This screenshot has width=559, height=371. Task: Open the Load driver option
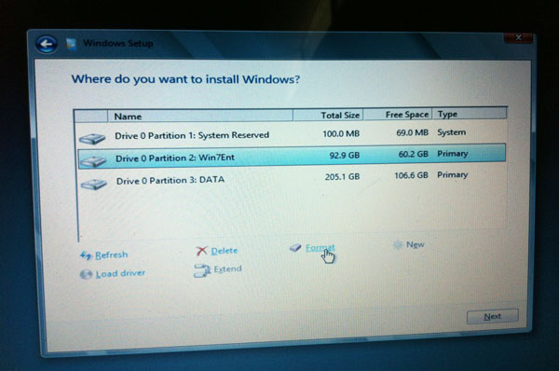pyautogui.click(x=120, y=273)
